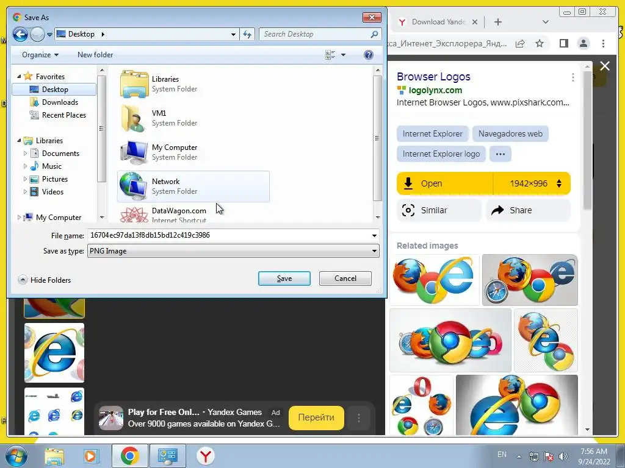Open File Explorer from taskbar
The width and height of the screenshot is (625, 468).
coord(54,456)
